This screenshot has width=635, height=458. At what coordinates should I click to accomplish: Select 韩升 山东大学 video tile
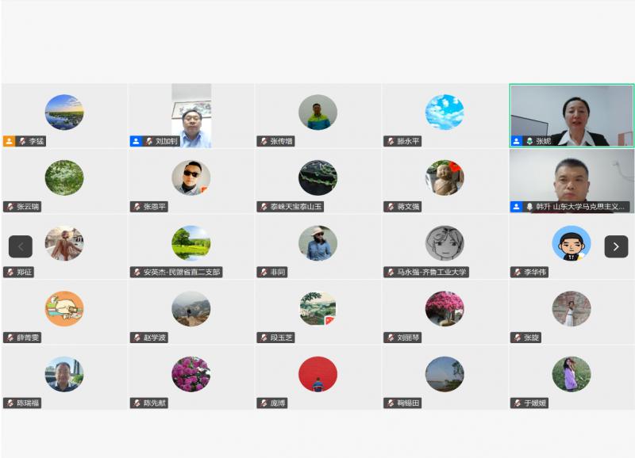click(571, 181)
